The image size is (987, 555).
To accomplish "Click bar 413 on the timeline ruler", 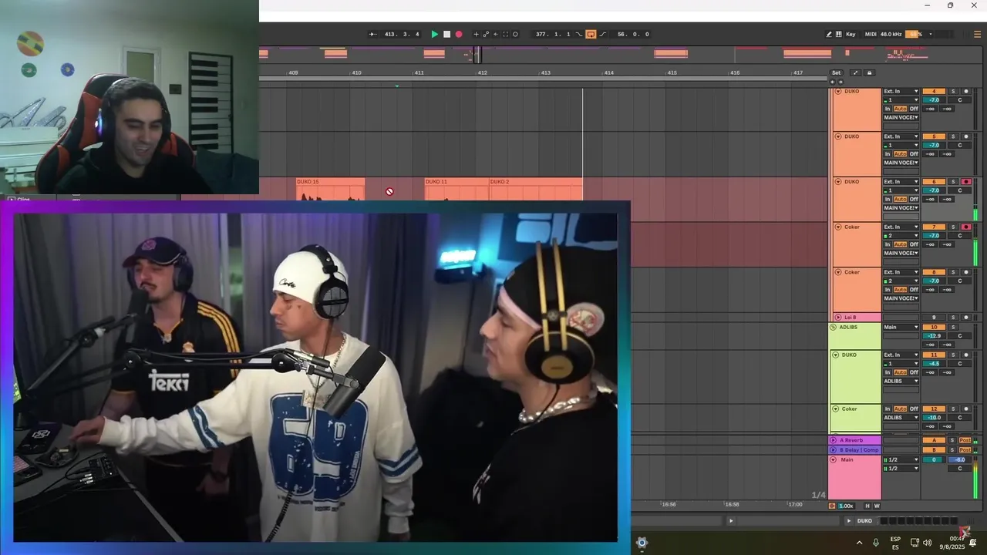I will (x=546, y=72).
